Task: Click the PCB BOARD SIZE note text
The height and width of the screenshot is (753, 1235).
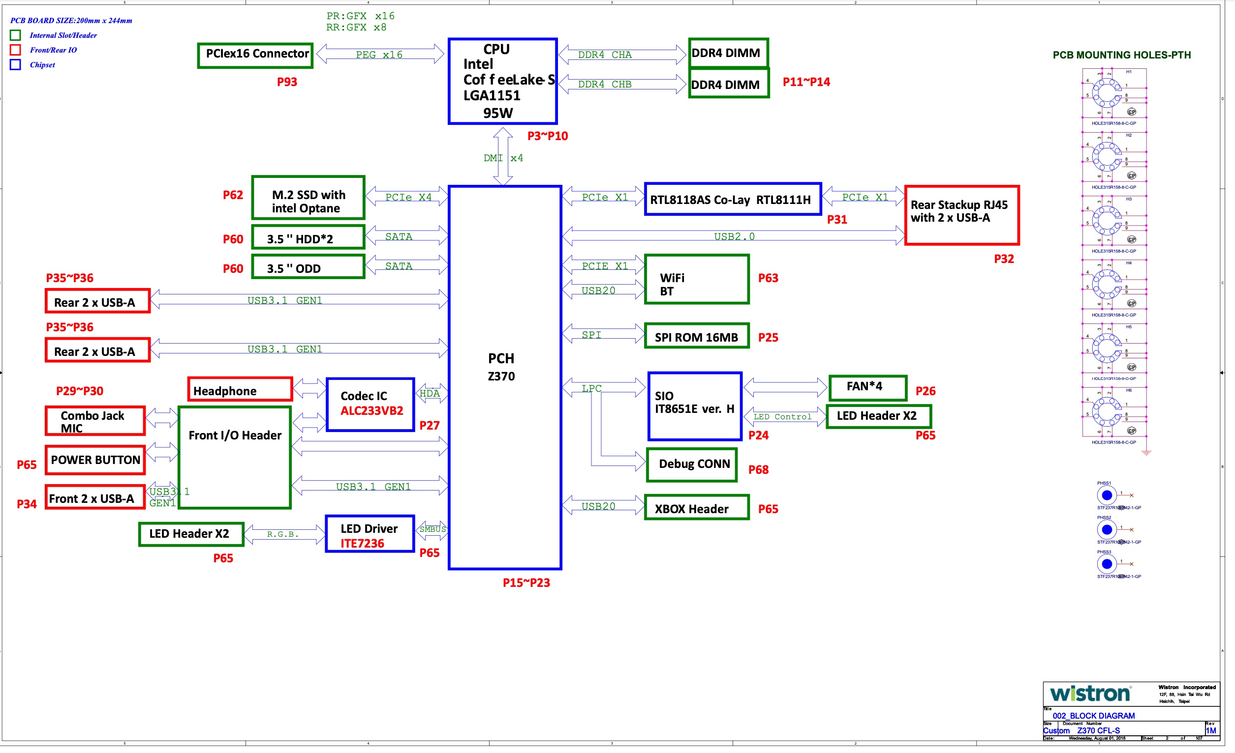Action: pyautogui.click(x=71, y=21)
